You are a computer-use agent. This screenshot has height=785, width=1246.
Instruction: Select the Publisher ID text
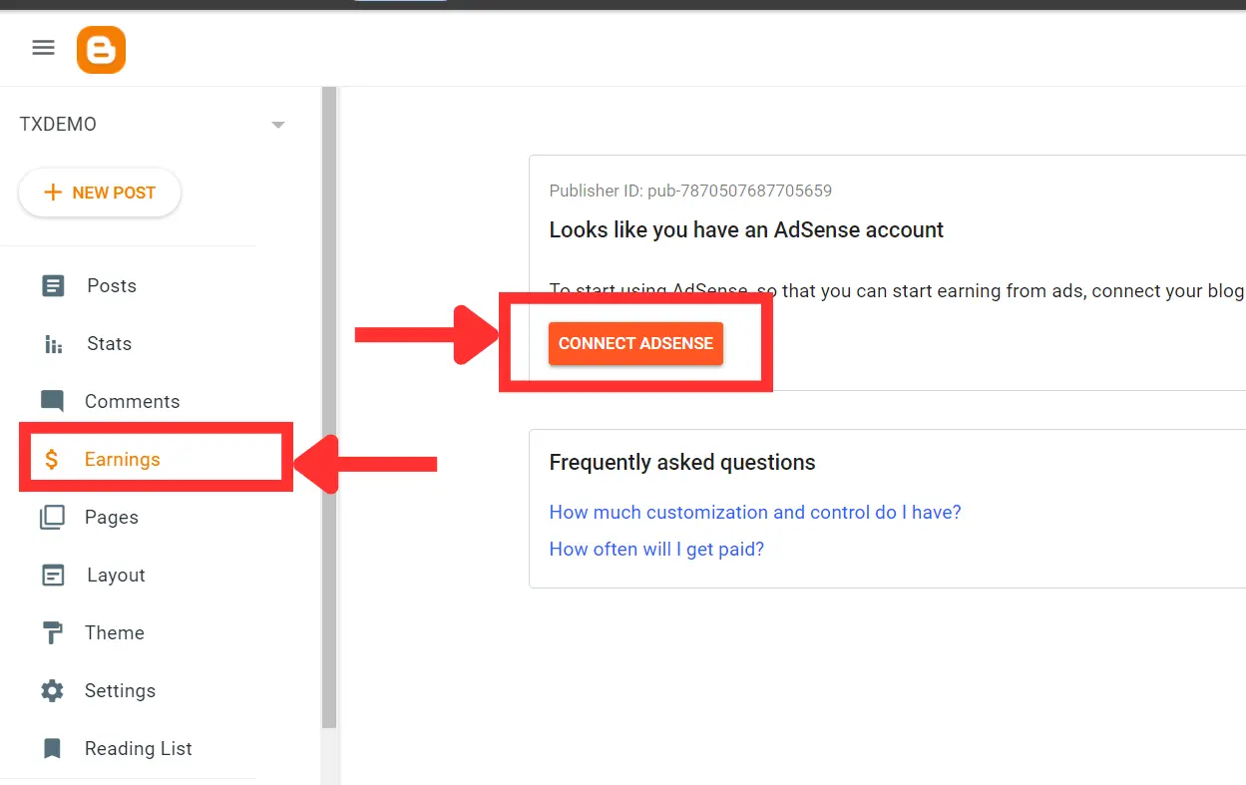click(x=691, y=191)
